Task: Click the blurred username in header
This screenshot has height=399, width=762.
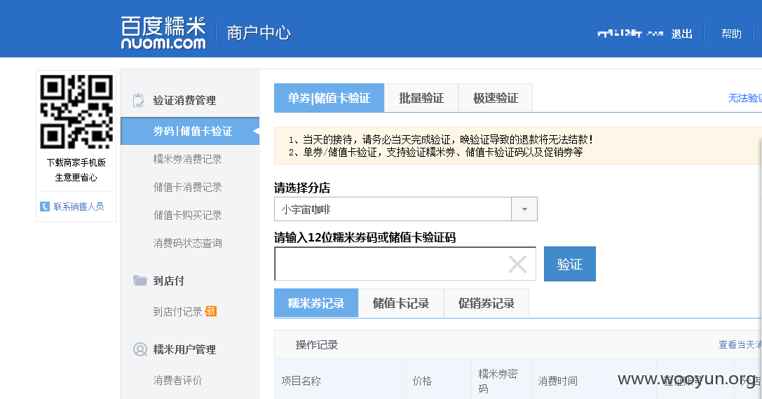Action: [630, 33]
